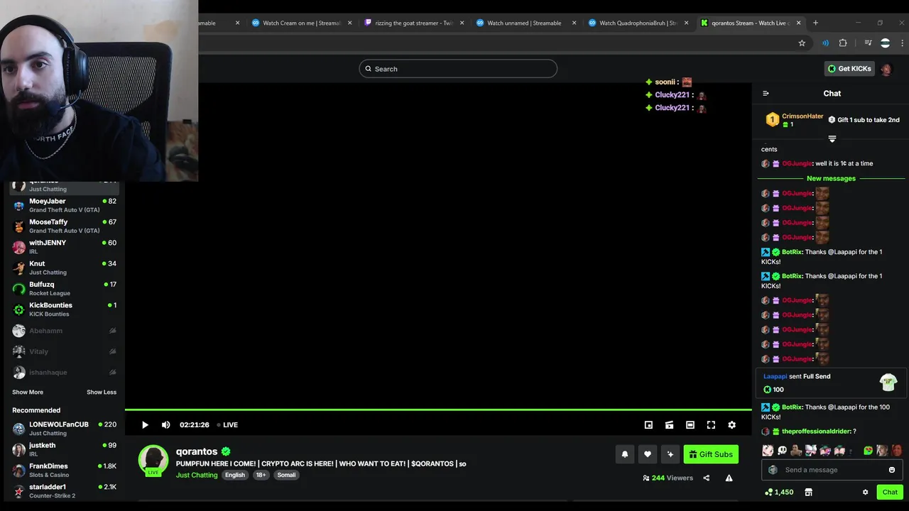Open offline Vitaly channel

(64, 351)
